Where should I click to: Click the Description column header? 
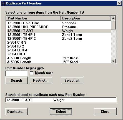(x=86, y=18)
